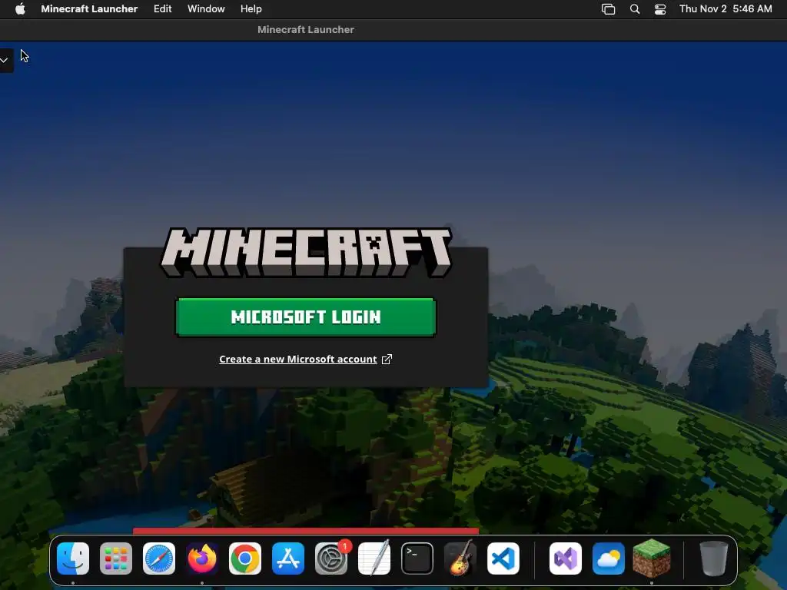The height and width of the screenshot is (590, 787).
Task: Click the Minecraft grass block Dock icon
Action: 652,559
